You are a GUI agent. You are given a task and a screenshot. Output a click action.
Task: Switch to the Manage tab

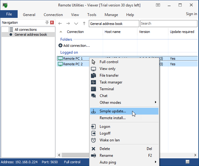pos(111,14)
